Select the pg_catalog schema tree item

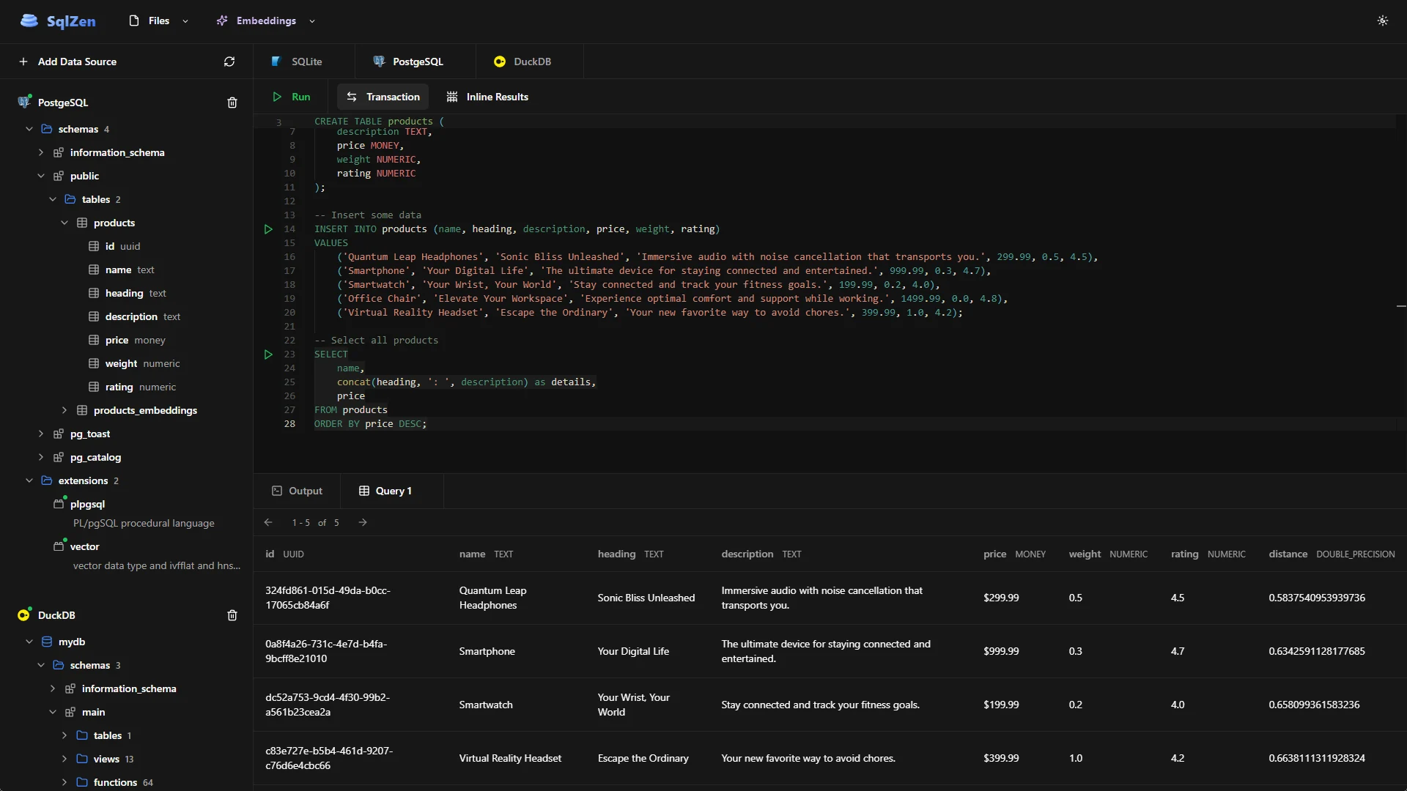95,457
